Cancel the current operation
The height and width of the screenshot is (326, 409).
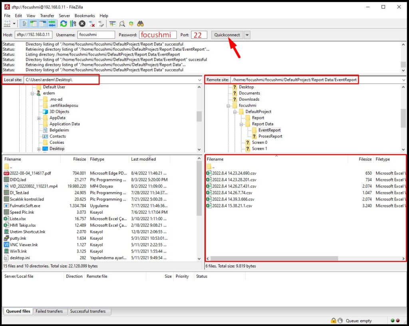[x=81, y=24]
